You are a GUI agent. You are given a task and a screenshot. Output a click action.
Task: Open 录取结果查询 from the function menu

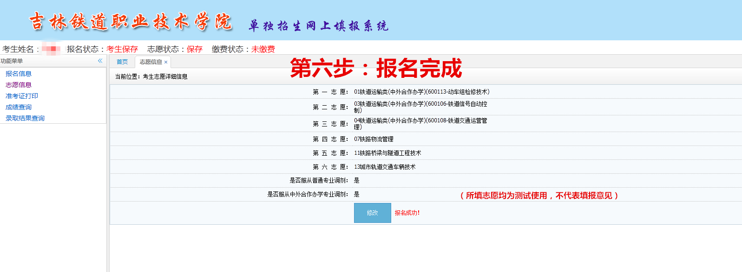(25, 118)
